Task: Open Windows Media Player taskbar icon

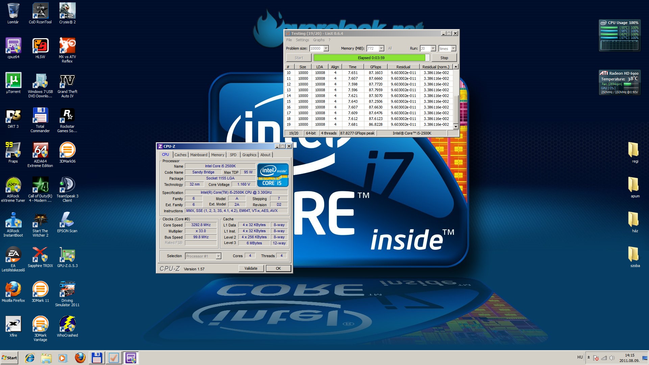Action: coord(63,358)
